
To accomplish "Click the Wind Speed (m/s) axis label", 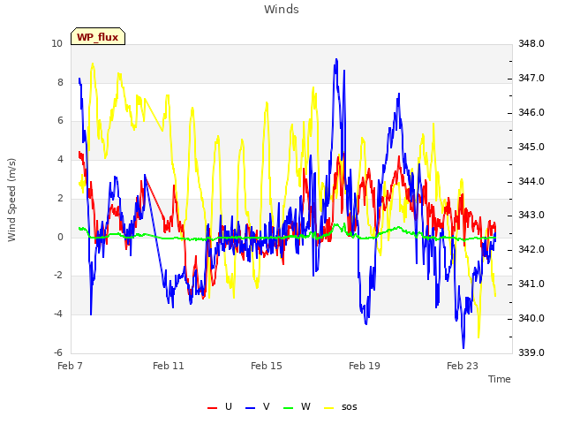I will (x=11, y=200).
